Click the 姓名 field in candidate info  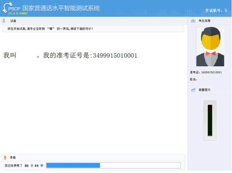point(193,79)
